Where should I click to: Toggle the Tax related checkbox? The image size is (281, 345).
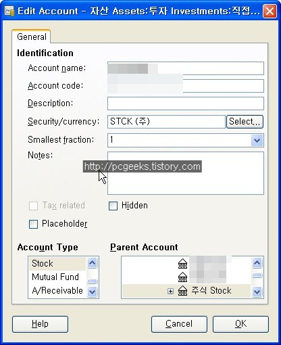tap(33, 206)
